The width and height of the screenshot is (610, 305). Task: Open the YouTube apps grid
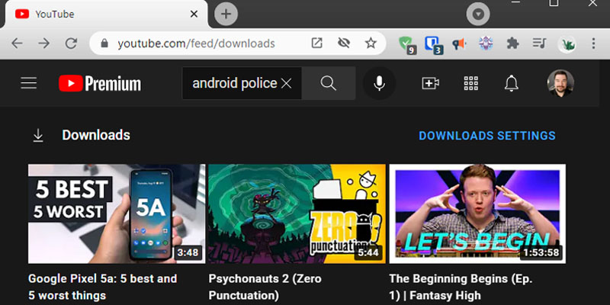471,83
